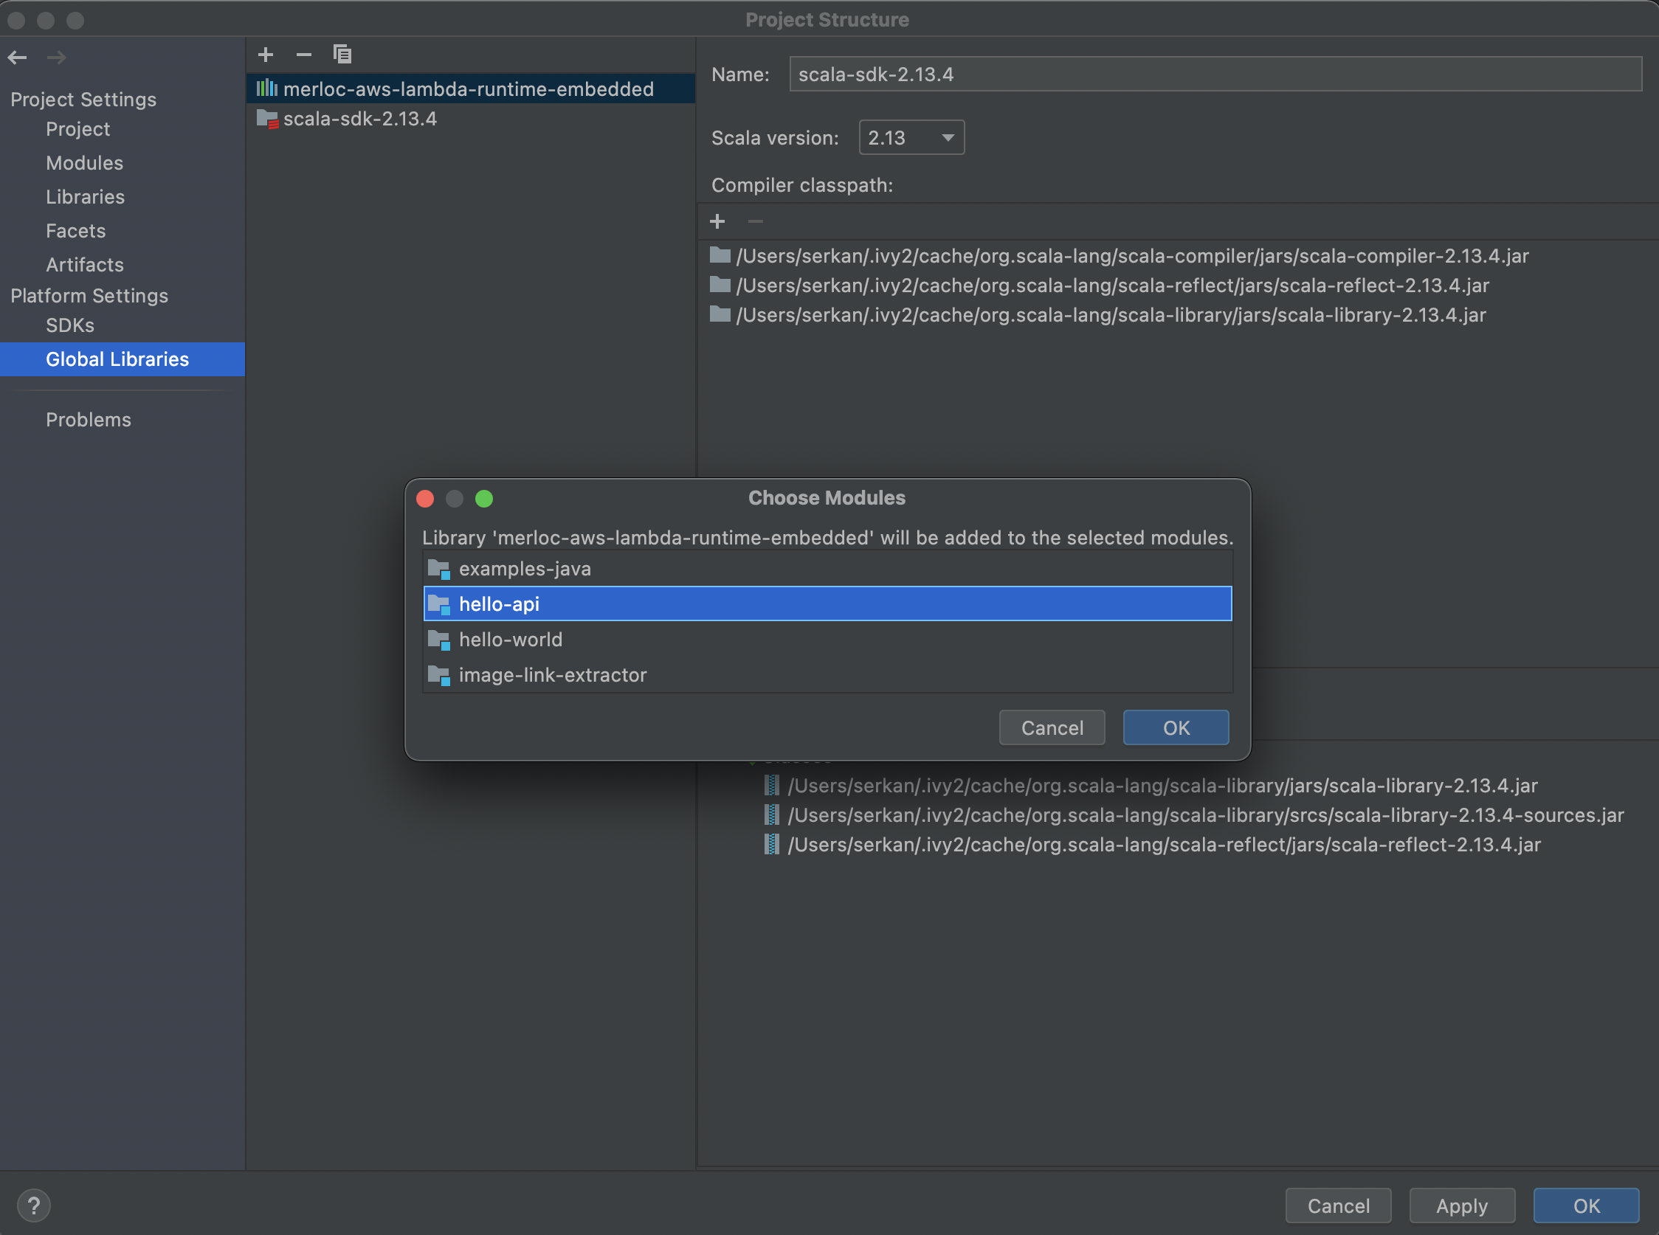Select the image-link-extractor module

tap(552, 675)
